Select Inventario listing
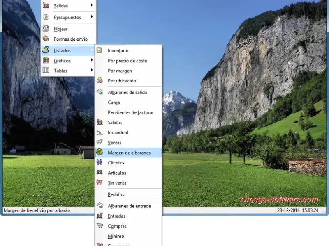 (128, 50)
